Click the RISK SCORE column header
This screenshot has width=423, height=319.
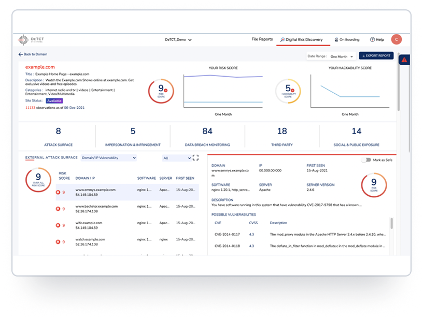[x=64, y=176]
